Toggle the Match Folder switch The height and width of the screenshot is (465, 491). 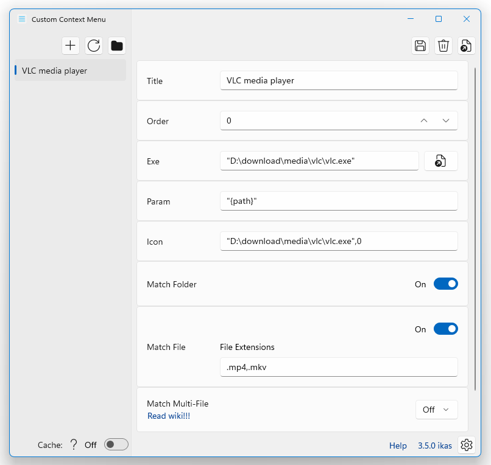445,284
